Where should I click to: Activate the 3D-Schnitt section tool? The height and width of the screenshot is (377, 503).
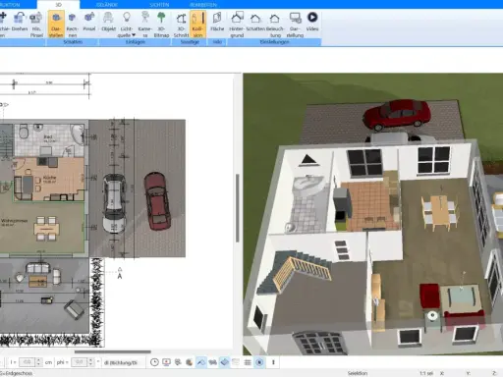point(181,25)
